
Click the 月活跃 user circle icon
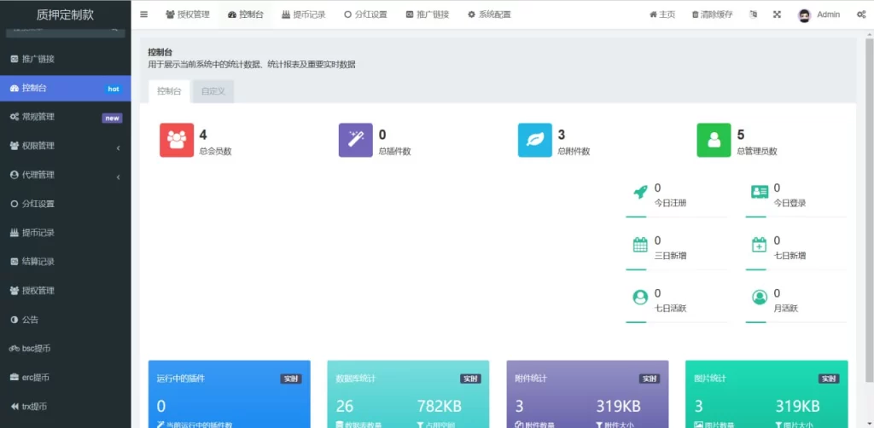coord(759,298)
